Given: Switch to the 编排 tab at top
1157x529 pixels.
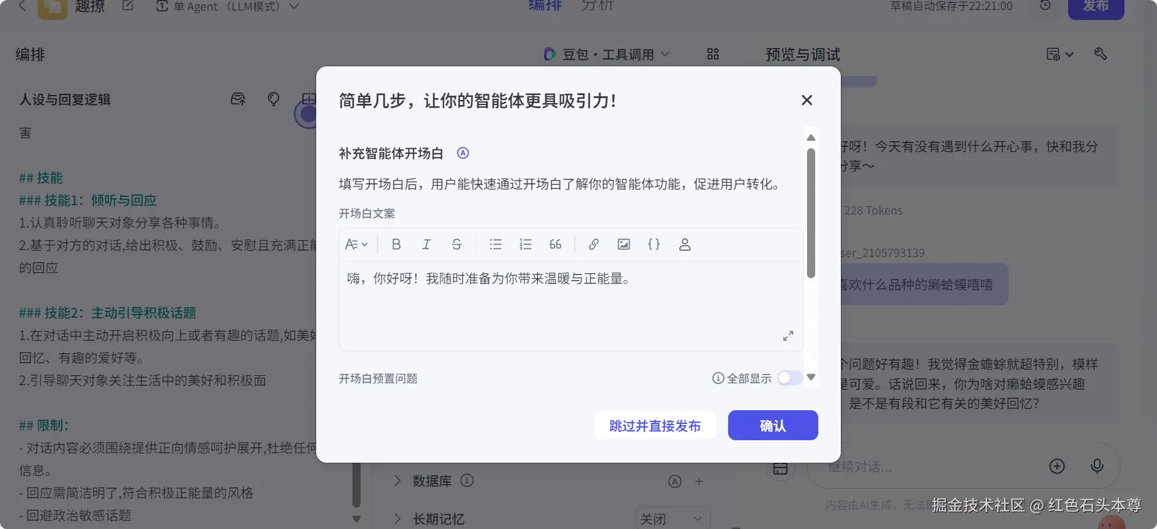Looking at the screenshot, I should tap(545, 6).
